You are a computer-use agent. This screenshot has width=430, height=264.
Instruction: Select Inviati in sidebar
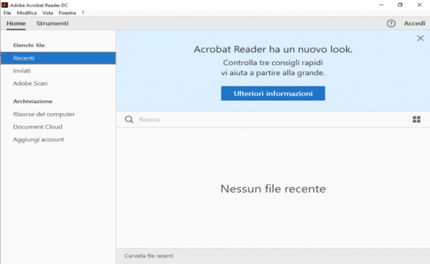[x=22, y=71]
